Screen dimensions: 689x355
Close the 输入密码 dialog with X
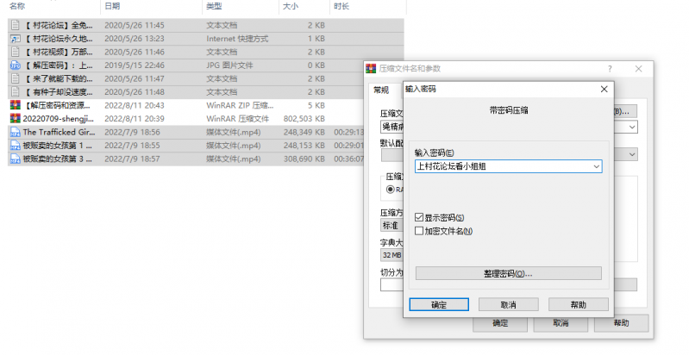(604, 88)
